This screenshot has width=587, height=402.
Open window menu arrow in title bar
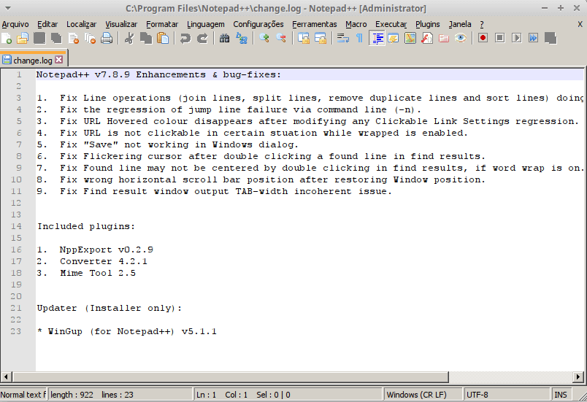(x=8, y=8)
